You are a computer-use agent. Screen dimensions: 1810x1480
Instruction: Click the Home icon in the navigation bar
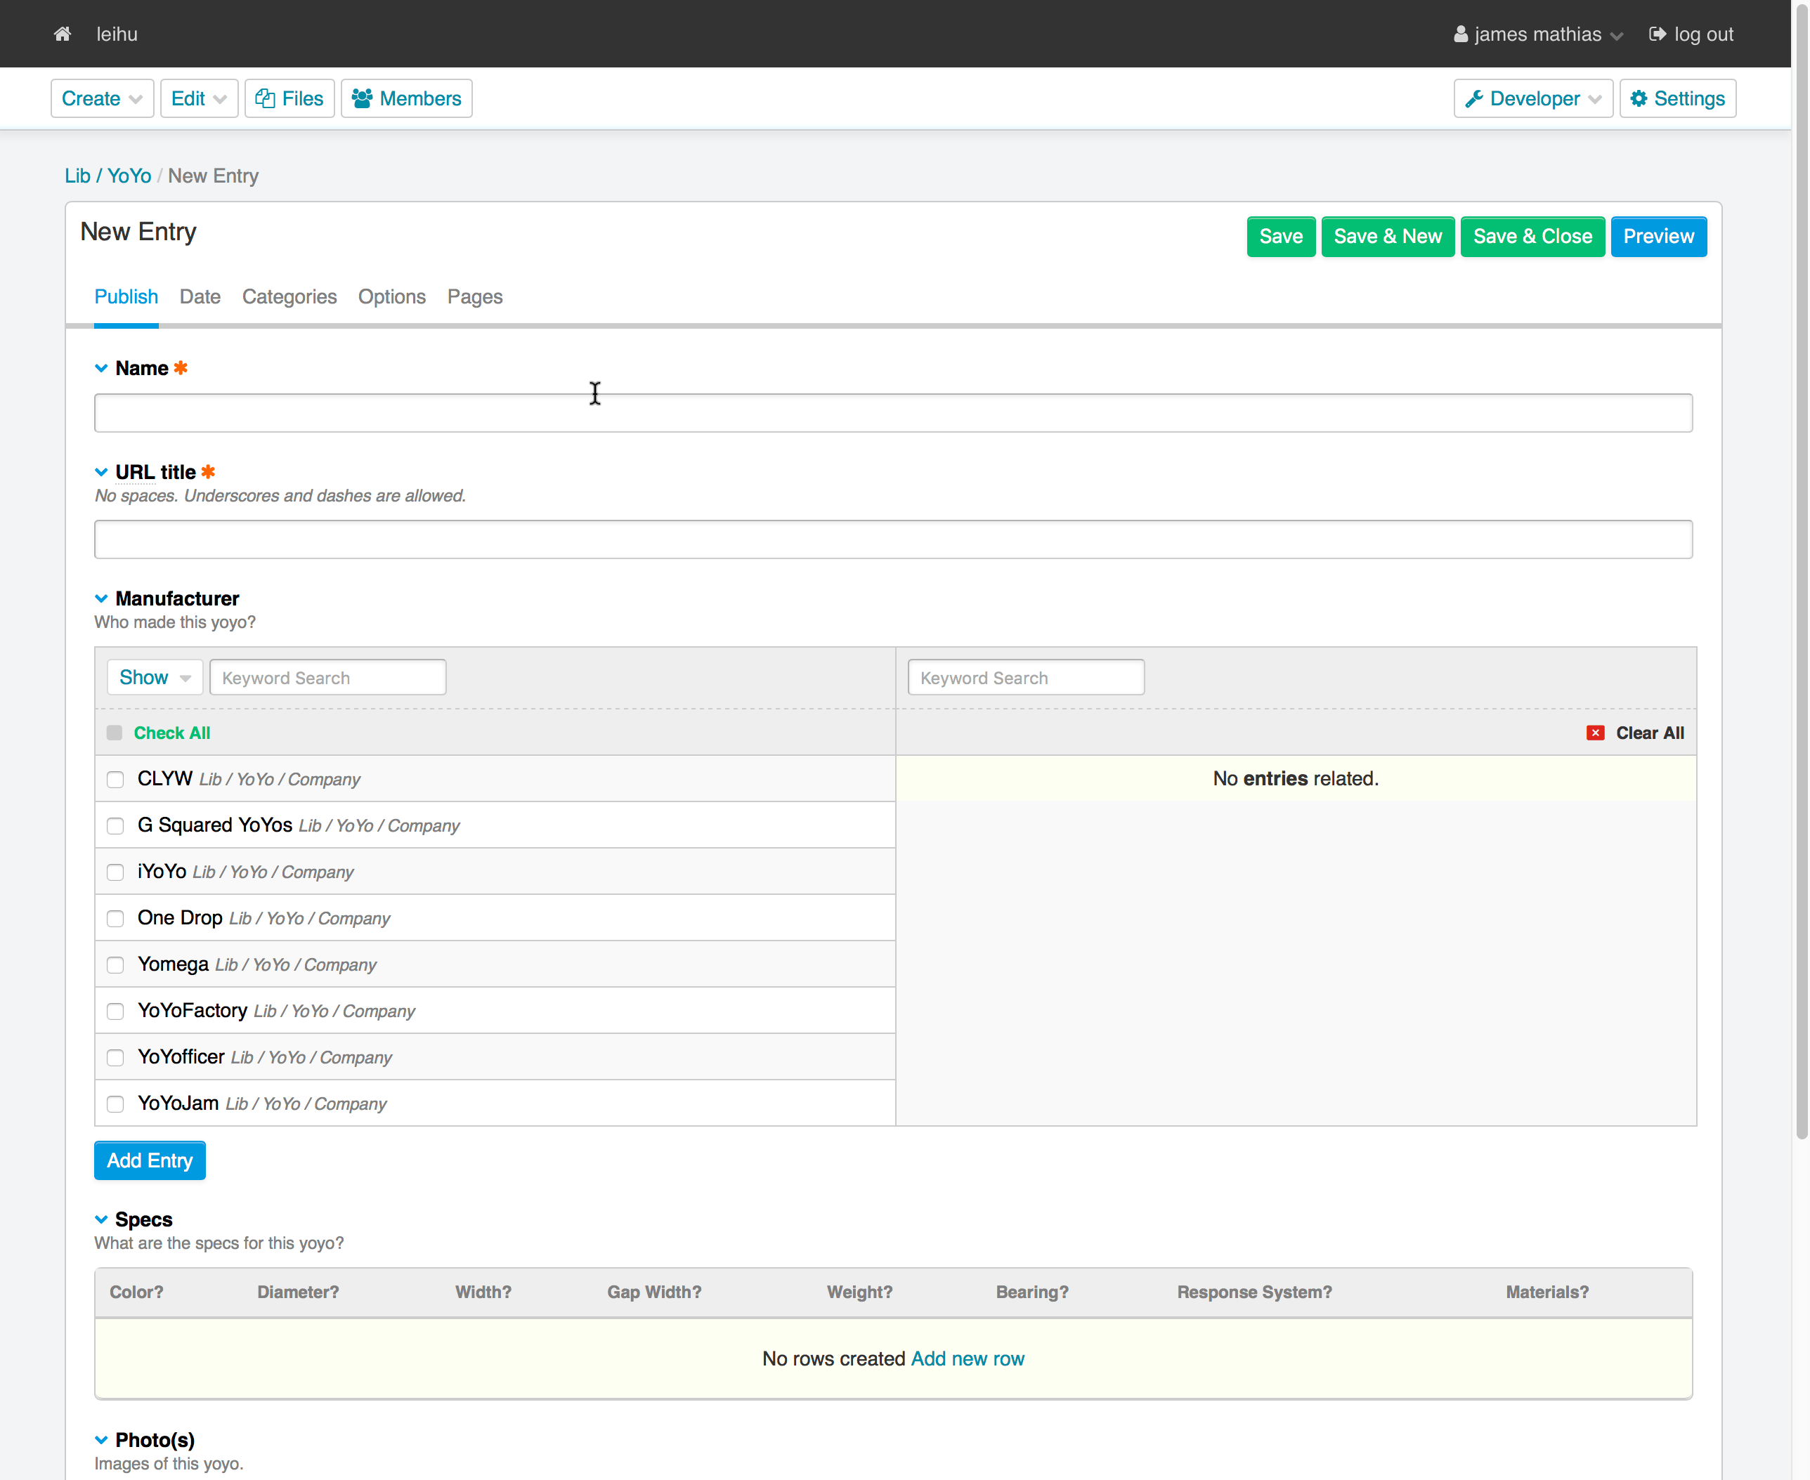tap(62, 32)
